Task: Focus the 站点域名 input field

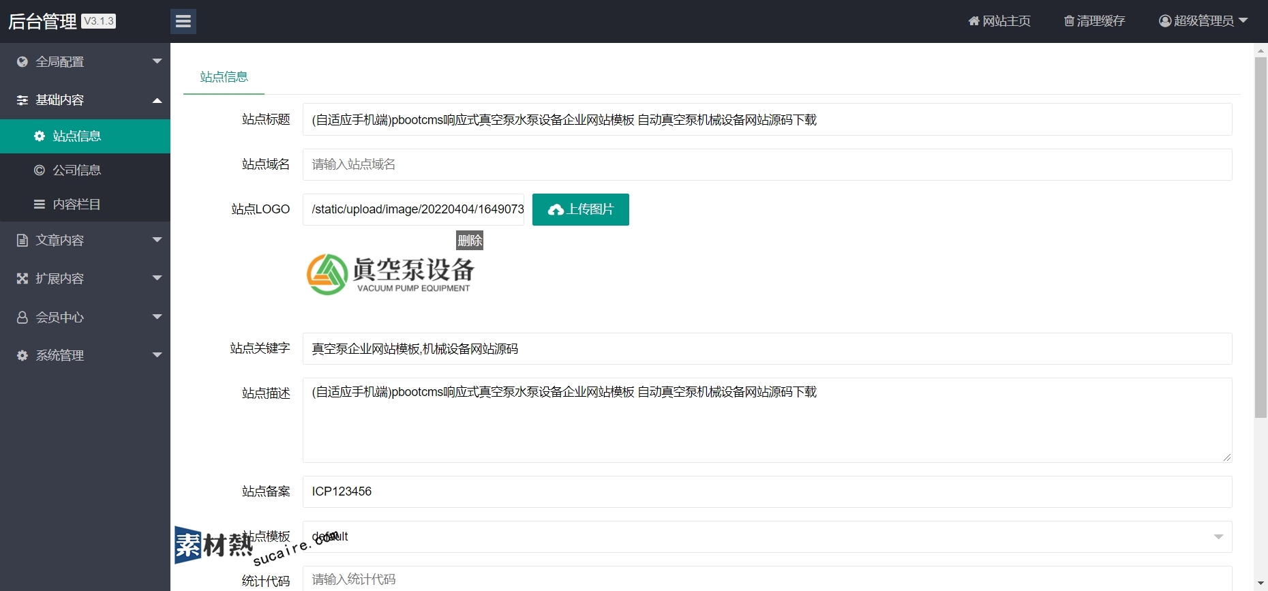Action: pos(767,164)
